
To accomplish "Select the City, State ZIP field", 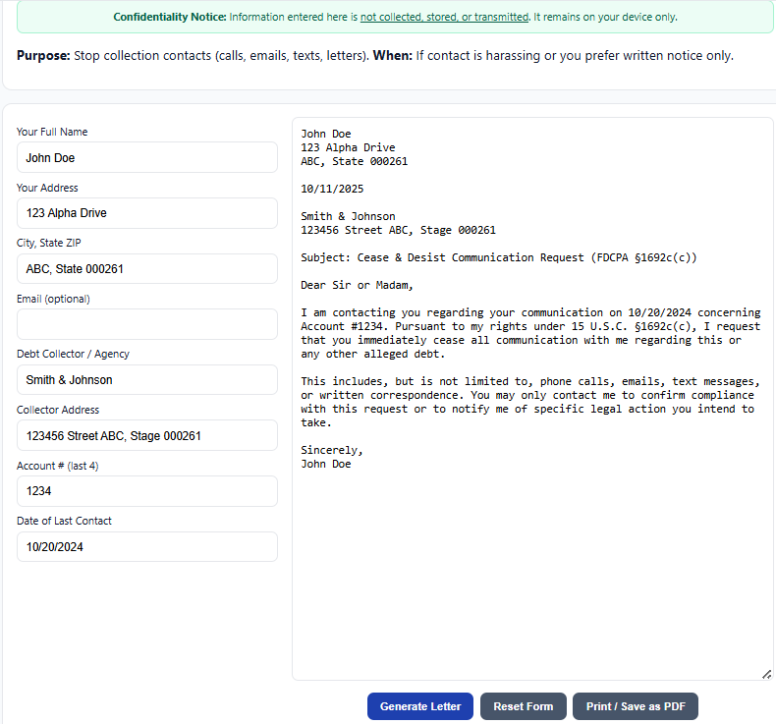I will [x=146, y=268].
